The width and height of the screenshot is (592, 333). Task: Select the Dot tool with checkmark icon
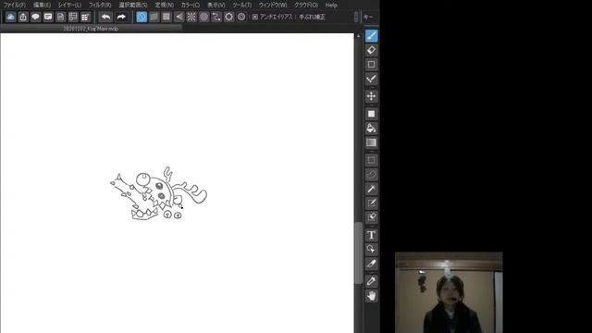pyautogui.click(x=372, y=79)
